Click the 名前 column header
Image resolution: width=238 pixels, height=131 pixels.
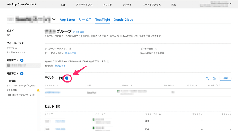click(89, 86)
